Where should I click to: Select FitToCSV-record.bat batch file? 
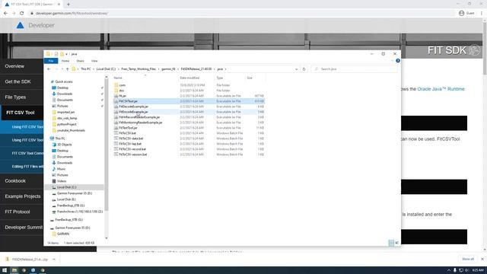tap(132, 149)
